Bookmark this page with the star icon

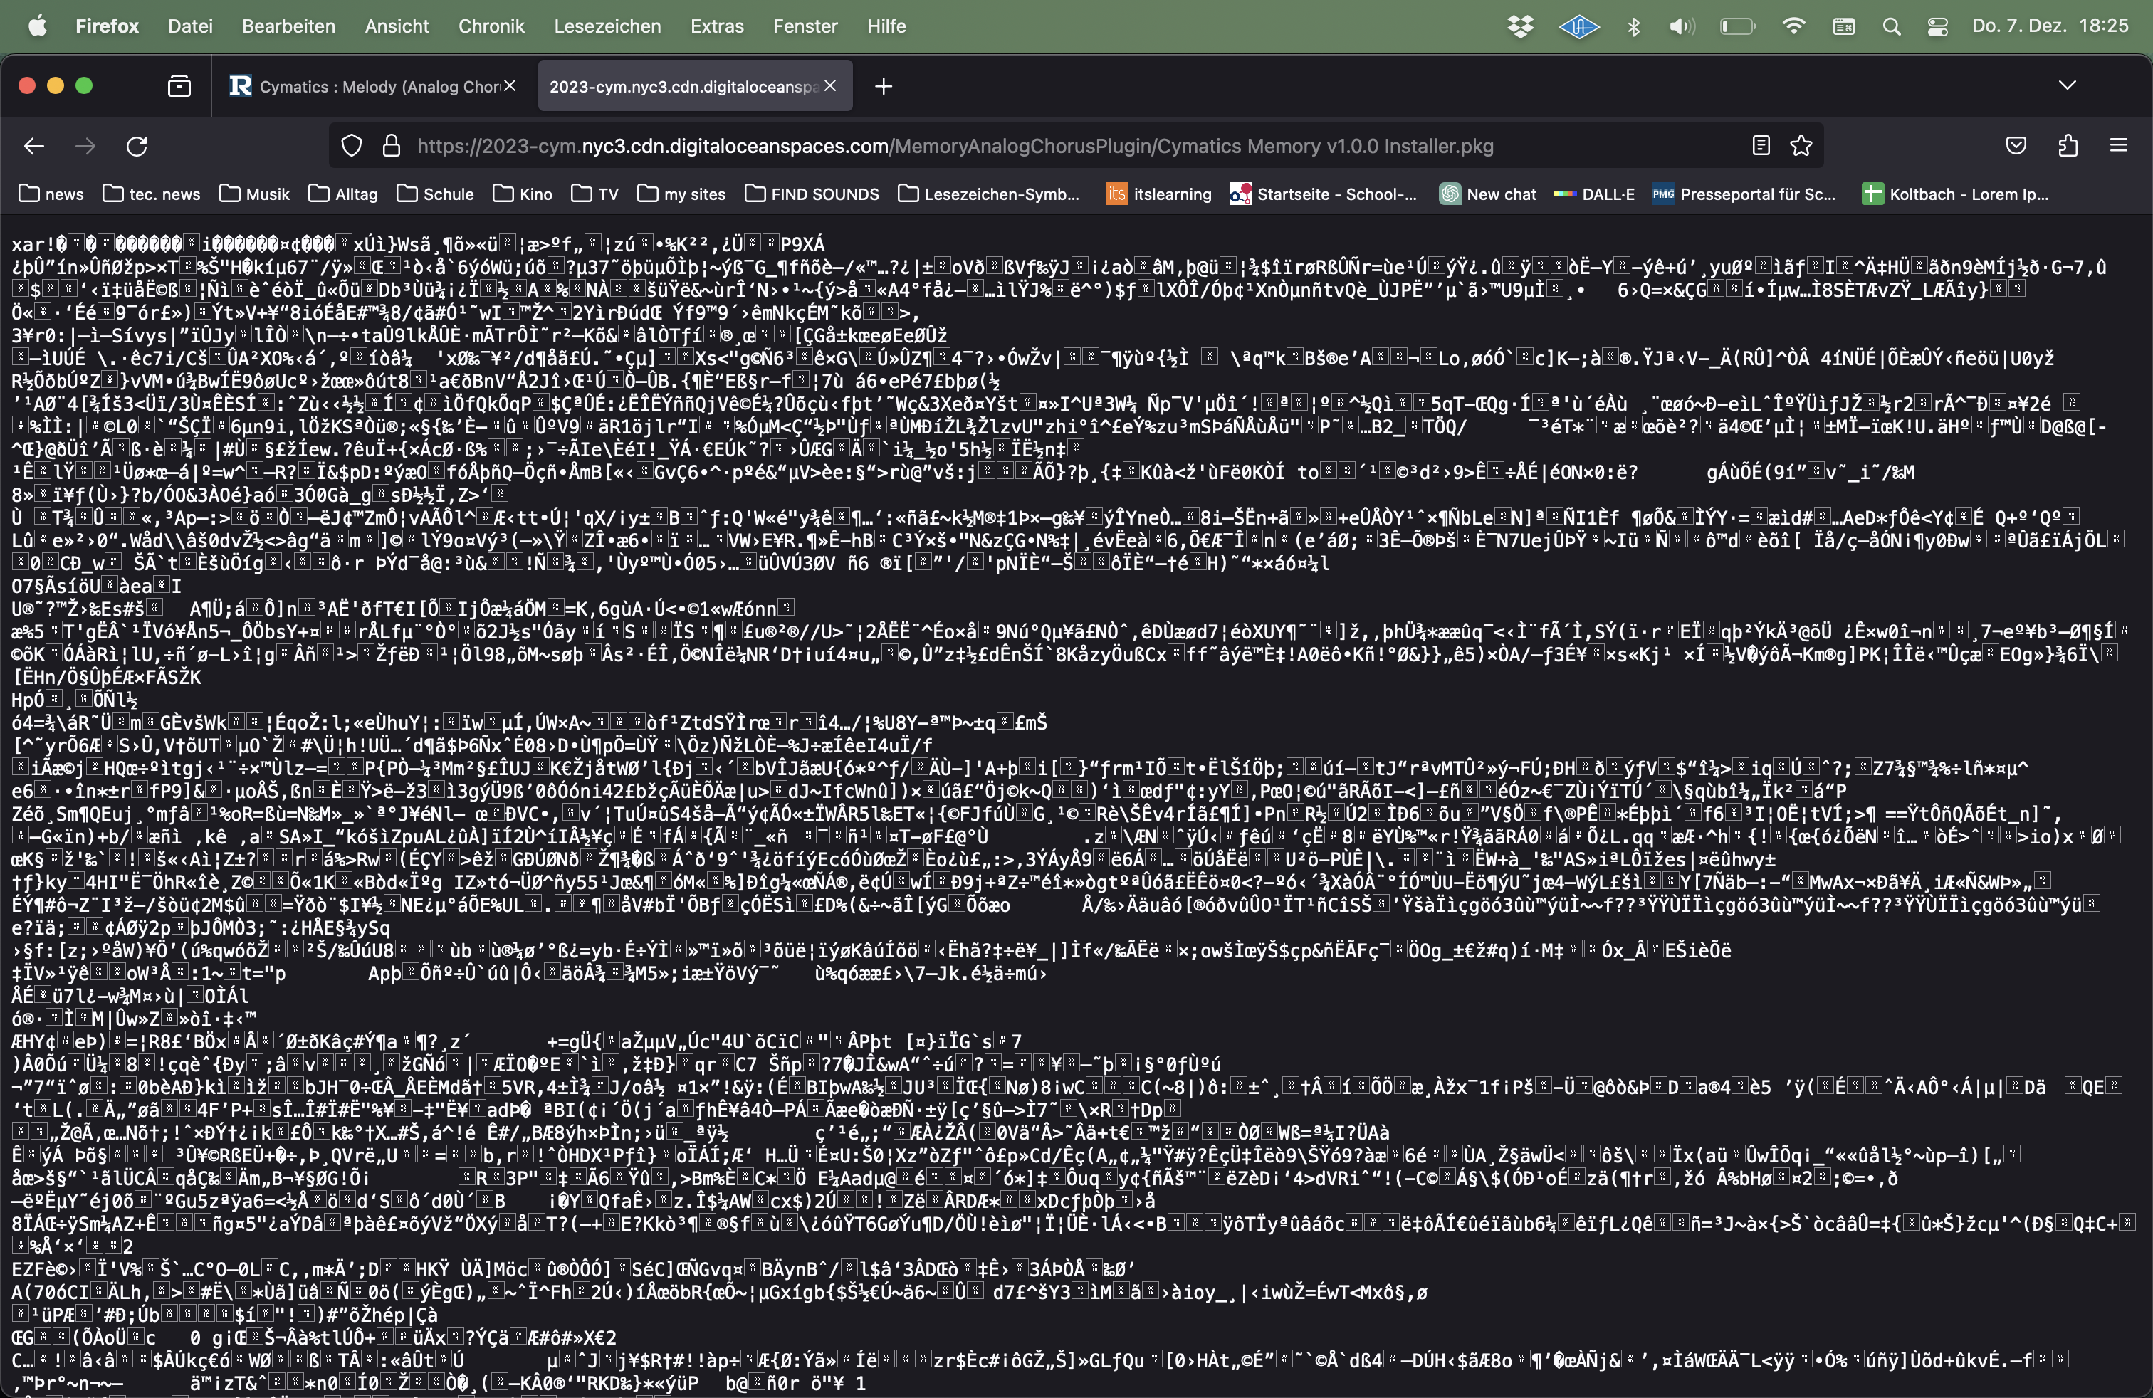[1801, 146]
